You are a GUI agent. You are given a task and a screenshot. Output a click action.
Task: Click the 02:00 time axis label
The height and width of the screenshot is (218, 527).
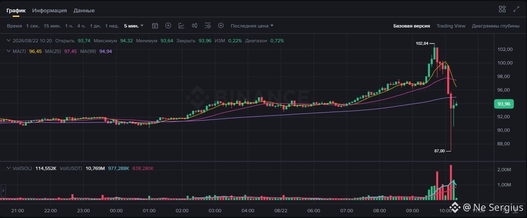pyautogui.click(x=182, y=211)
